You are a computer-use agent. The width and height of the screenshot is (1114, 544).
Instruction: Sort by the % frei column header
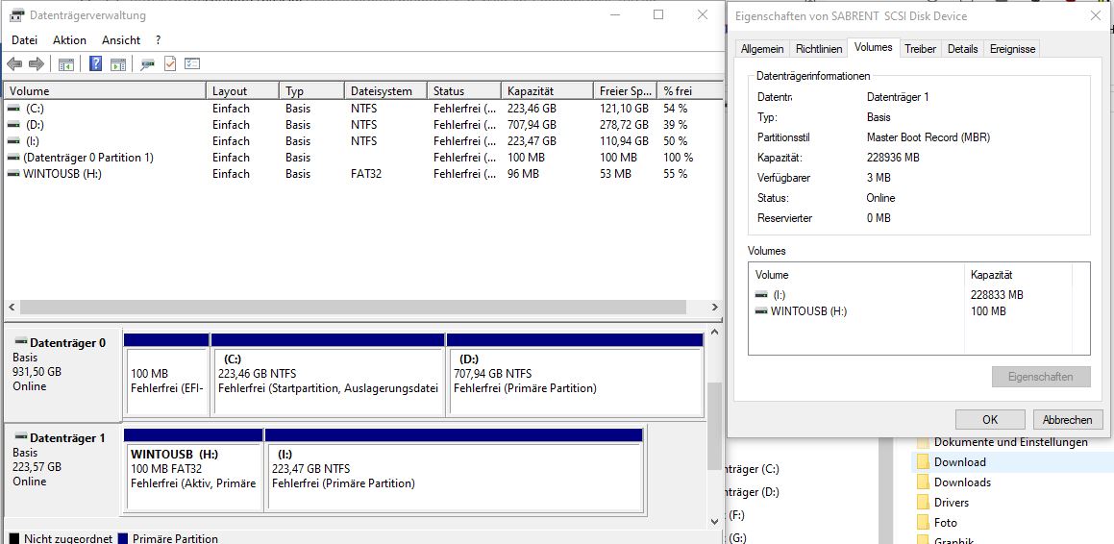[x=689, y=91]
